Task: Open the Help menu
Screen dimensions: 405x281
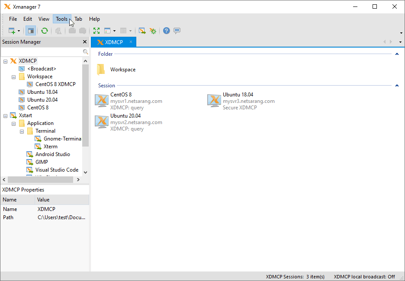Action: 94,19
